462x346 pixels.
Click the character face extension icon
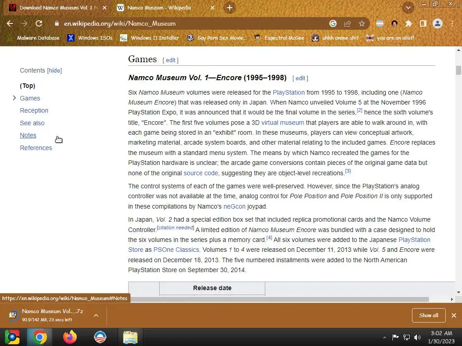coord(394,23)
